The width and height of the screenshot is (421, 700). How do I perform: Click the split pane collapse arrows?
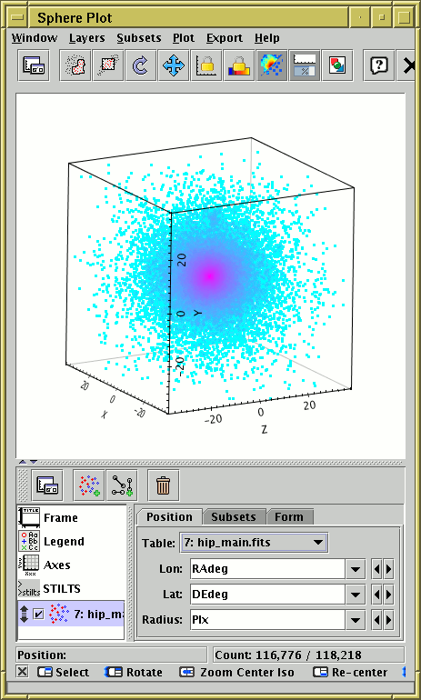[27, 462]
